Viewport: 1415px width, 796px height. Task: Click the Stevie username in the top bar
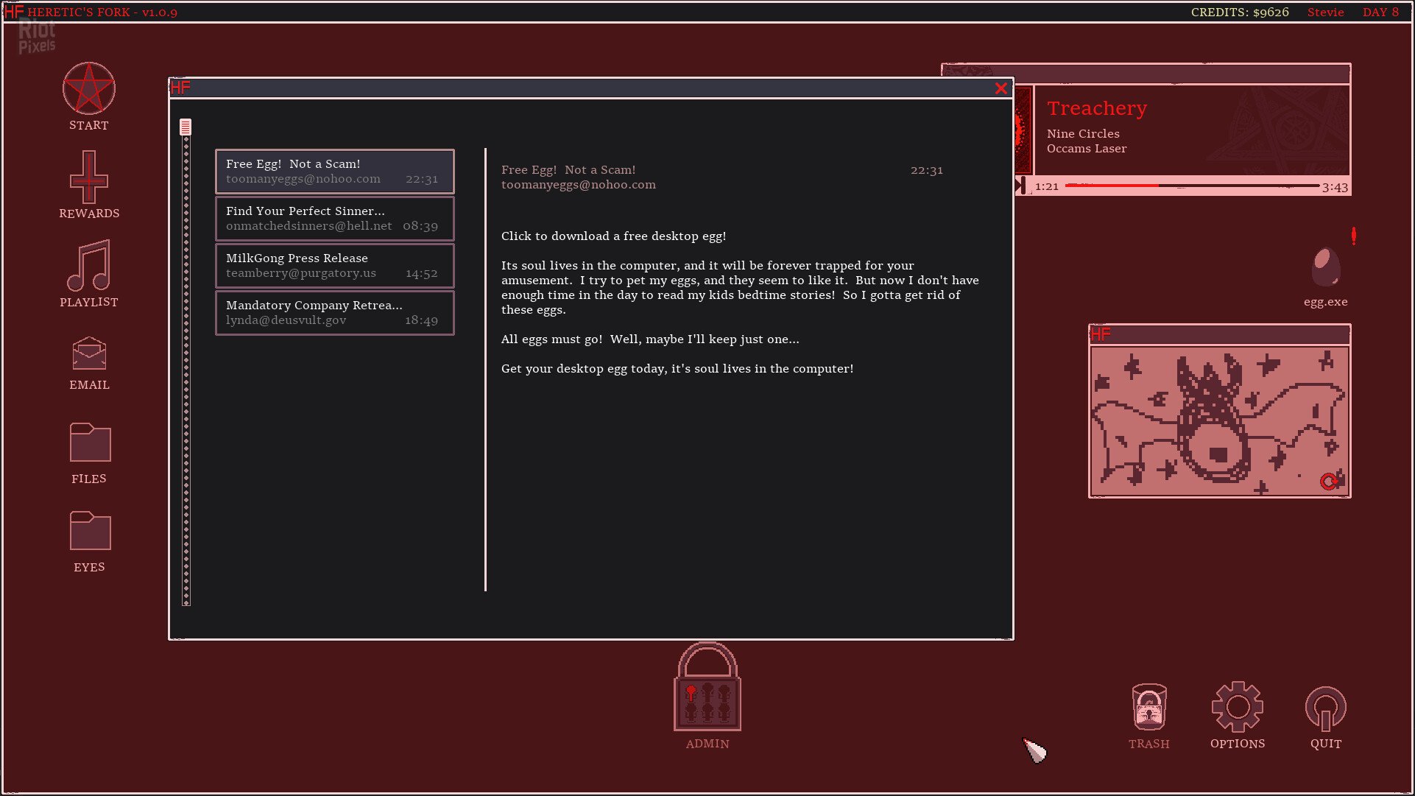1325,12
